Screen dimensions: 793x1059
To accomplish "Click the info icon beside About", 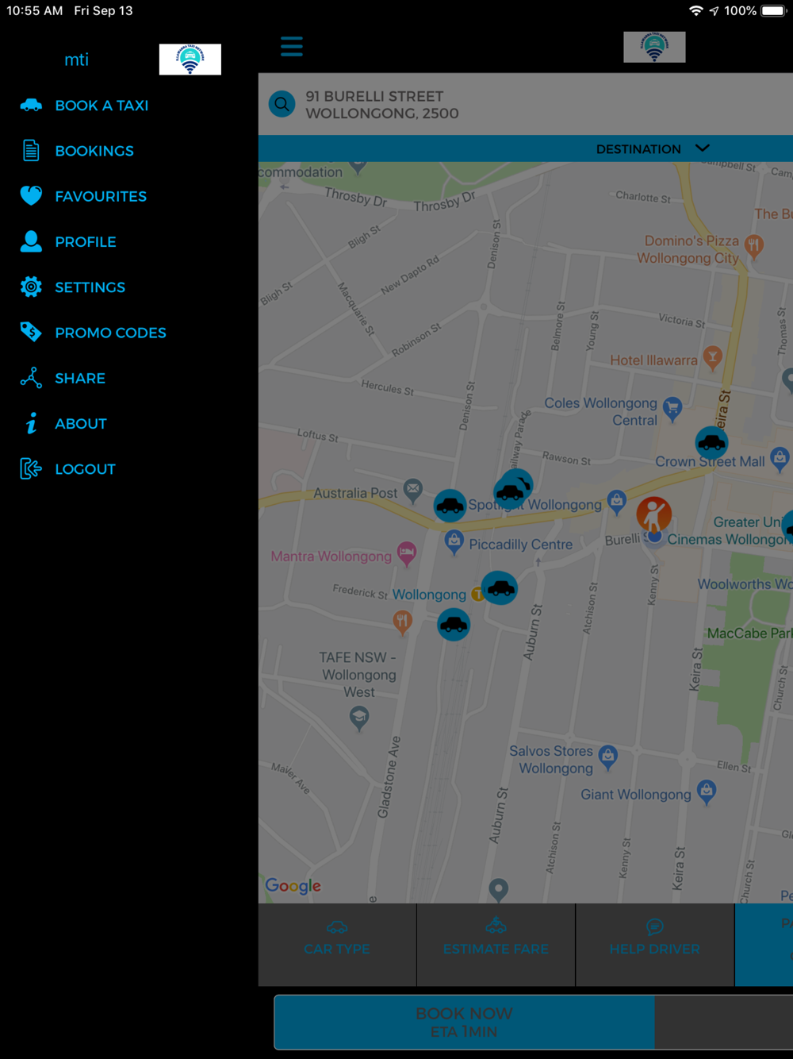I will 31,423.
